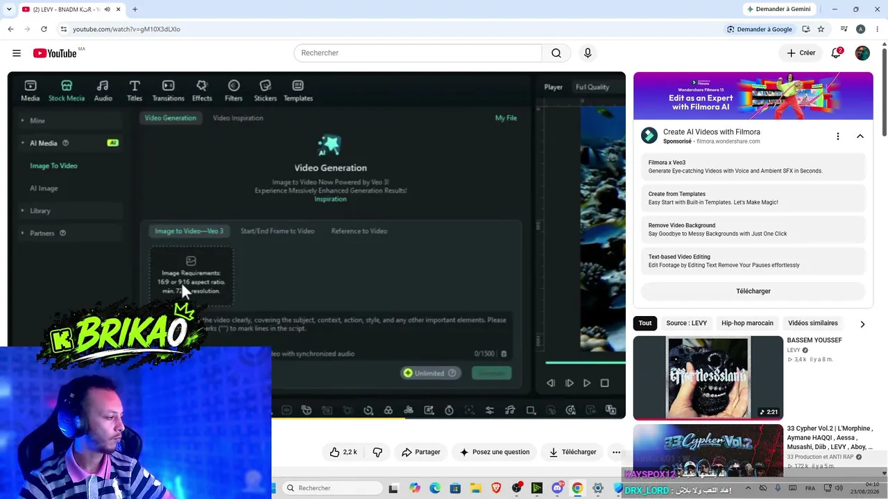Open YouTube notifications bell

tap(836, 53)
